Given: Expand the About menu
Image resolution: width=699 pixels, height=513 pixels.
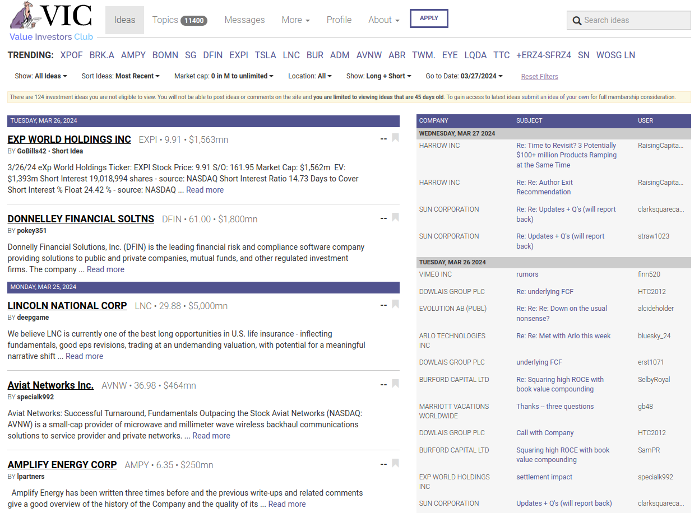Looking at the screenshot, I should pos(383,20).
